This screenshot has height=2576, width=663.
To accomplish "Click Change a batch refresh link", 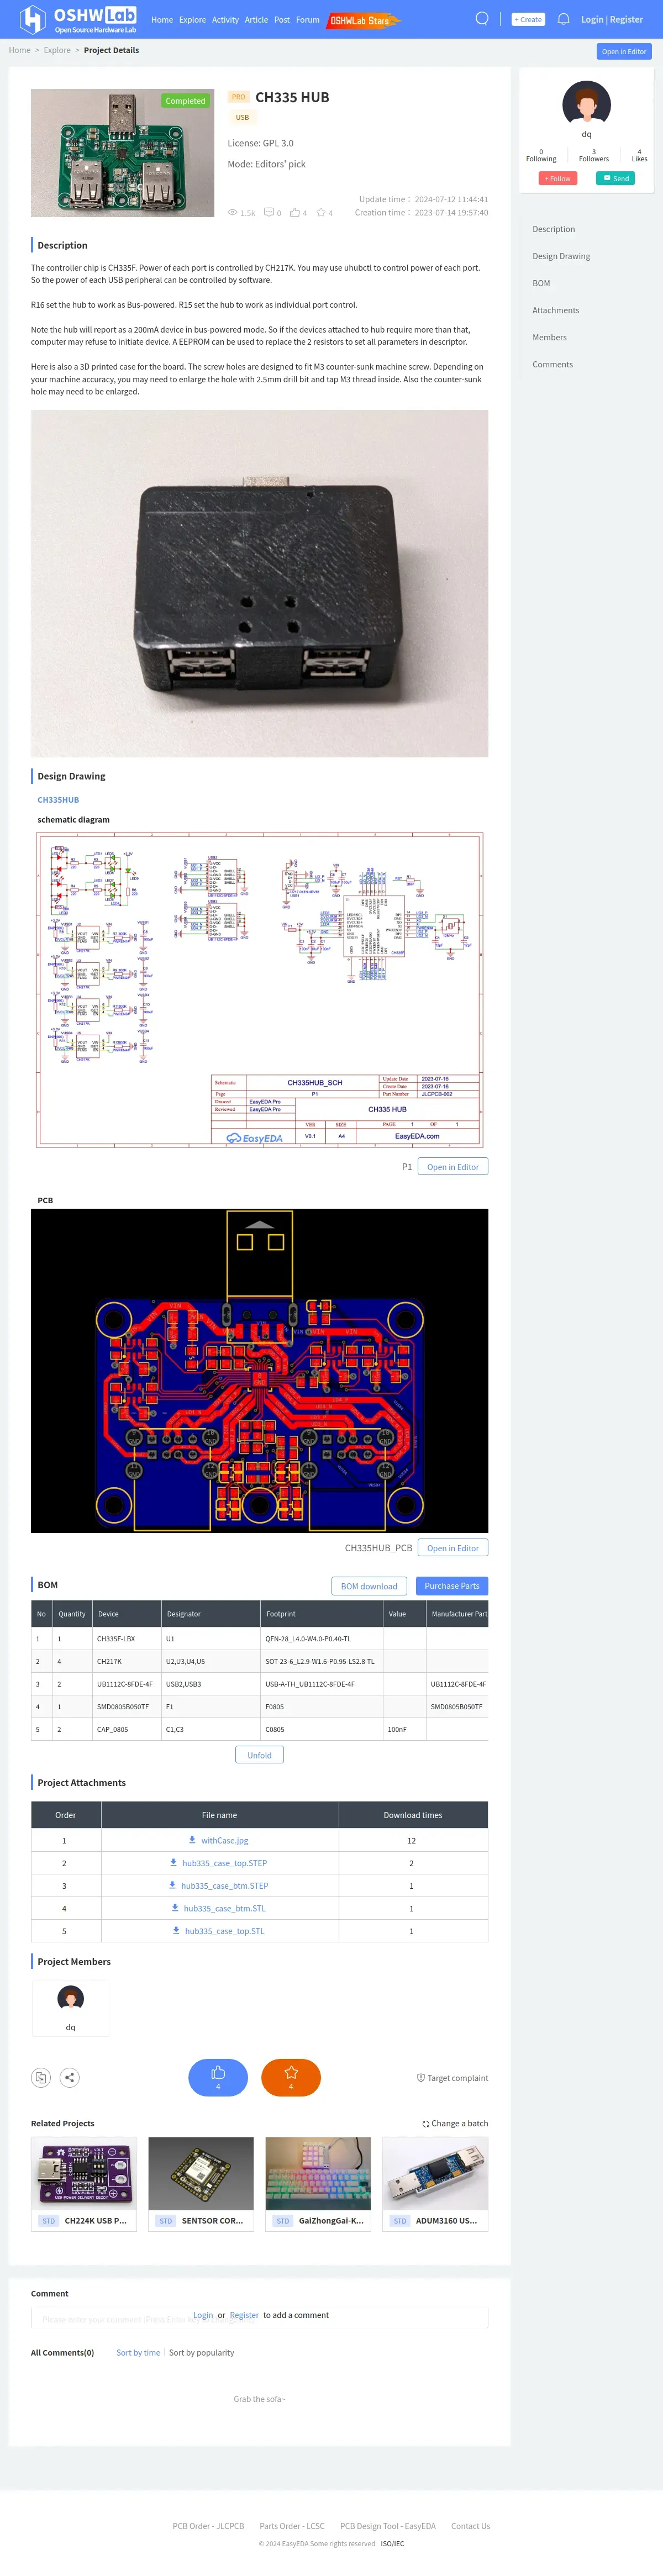I will pos(455,2123).
